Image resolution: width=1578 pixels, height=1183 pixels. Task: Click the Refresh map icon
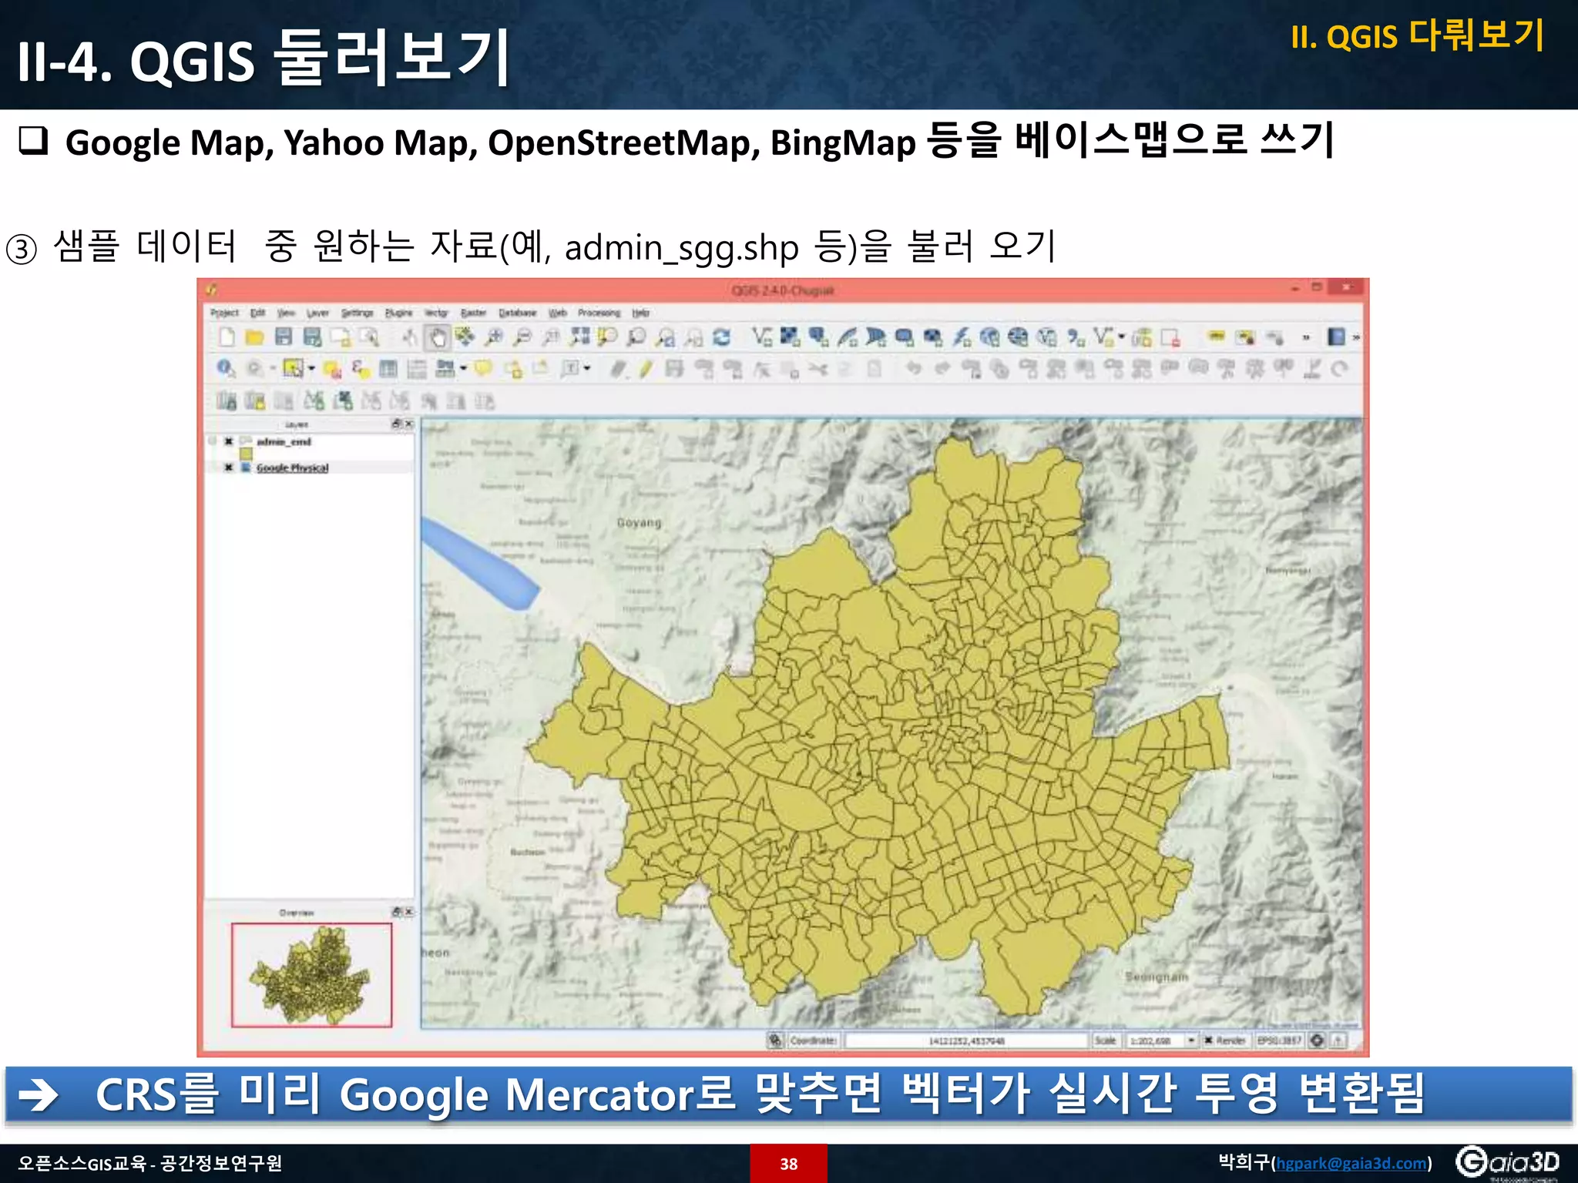(721, 337)
